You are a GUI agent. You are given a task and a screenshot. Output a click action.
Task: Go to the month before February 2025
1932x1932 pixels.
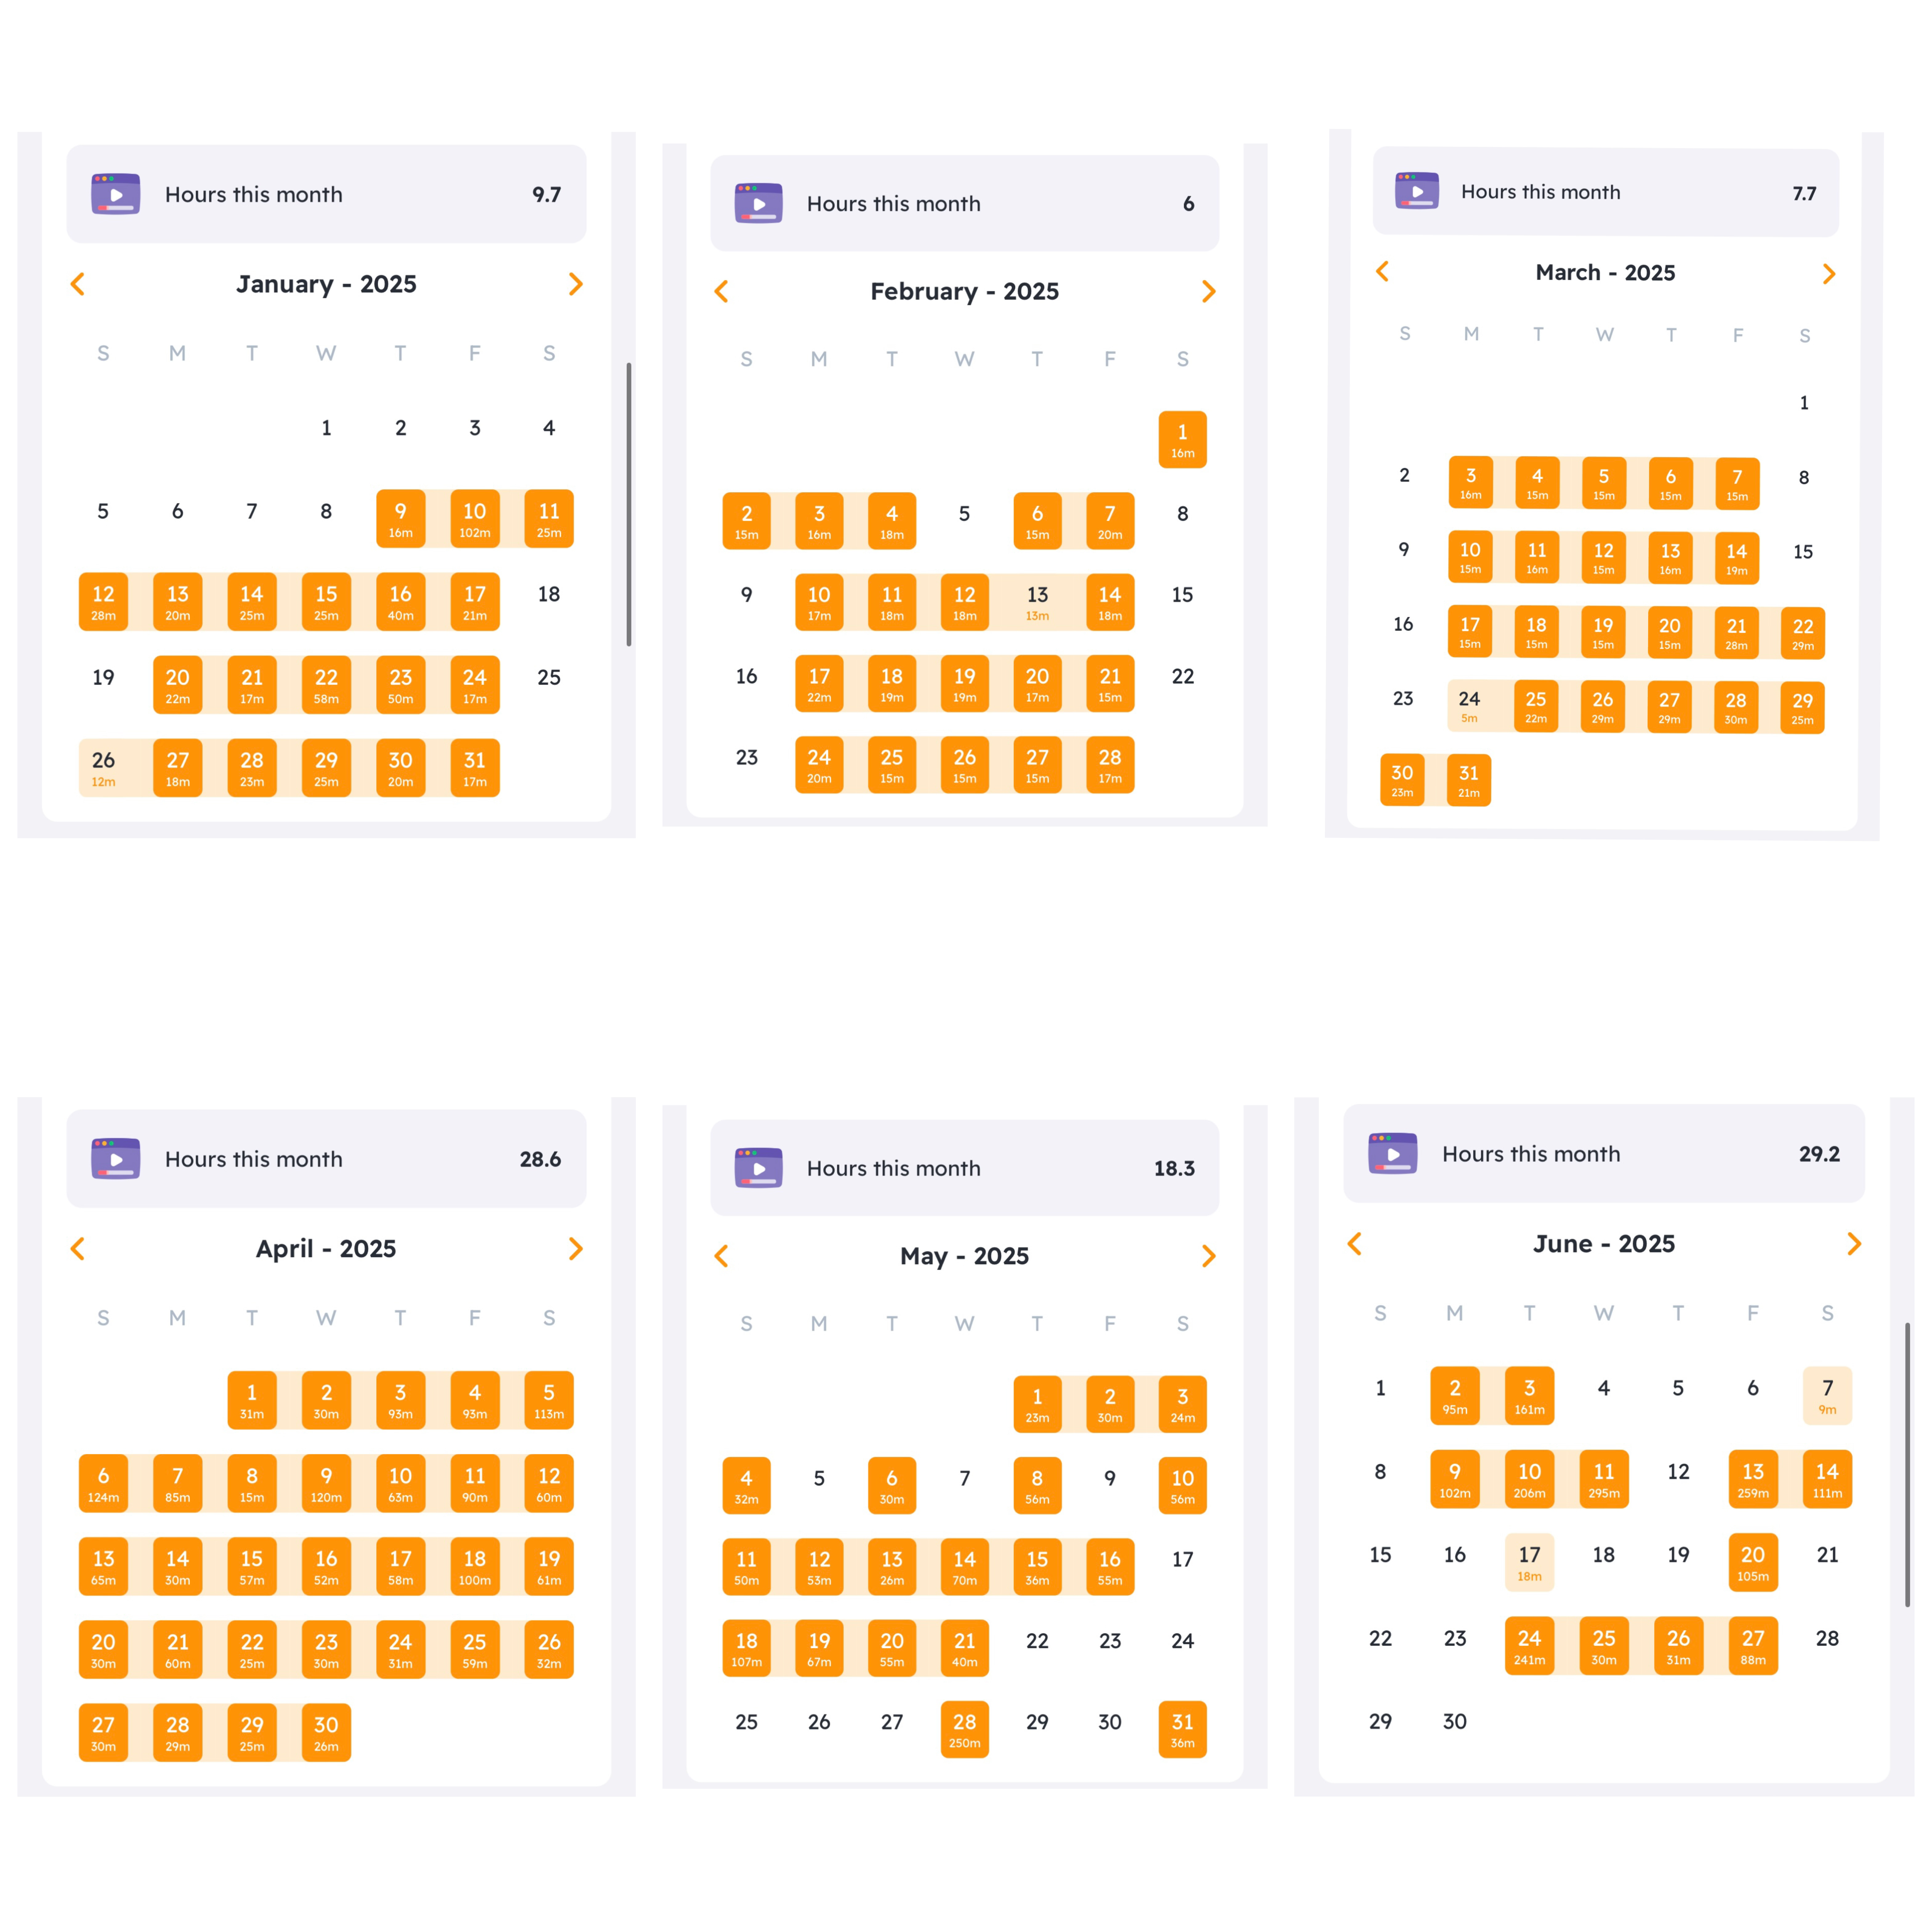point(721,291)
